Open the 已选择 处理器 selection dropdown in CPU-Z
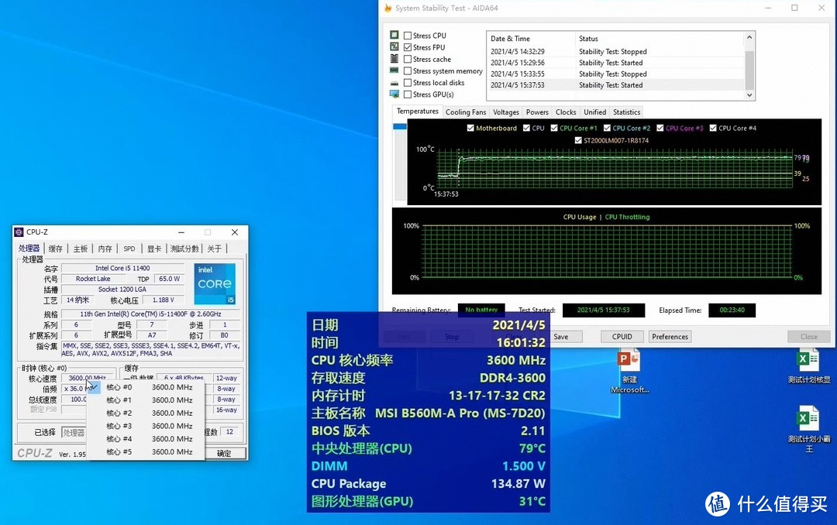 pyautogui.click(x=74, y=432)
